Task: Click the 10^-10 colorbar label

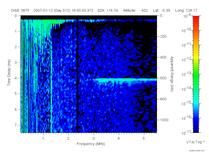Action: coord(186,30)
